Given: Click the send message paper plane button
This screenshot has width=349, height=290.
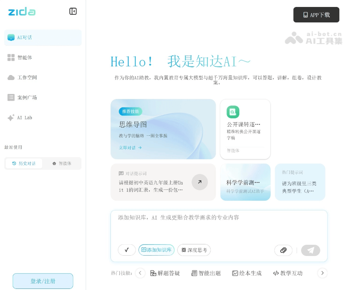Looking at the screenshot, I should click(x=311, y=250).
